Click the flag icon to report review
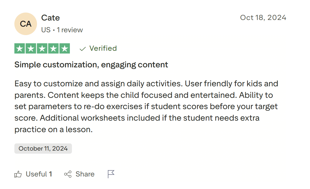 click(111, 174)
